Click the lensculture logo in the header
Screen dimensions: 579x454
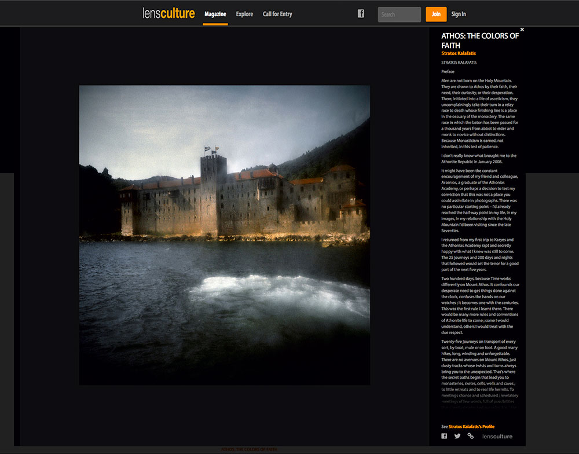click(x=168, y=13)
